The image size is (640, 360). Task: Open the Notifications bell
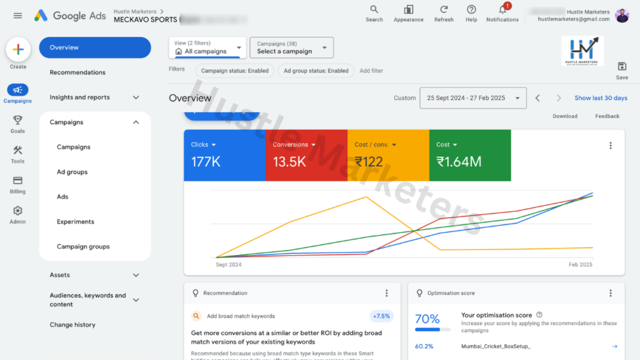pyautogui.click(x=502, y=10)
